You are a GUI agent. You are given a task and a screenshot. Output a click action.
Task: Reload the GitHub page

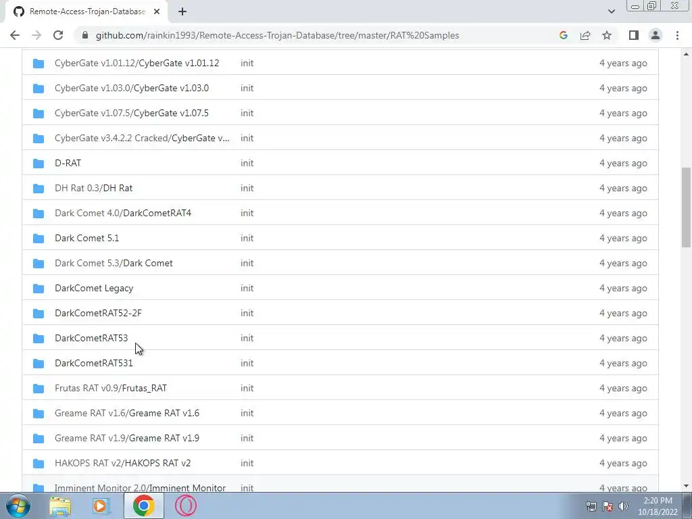58,35
